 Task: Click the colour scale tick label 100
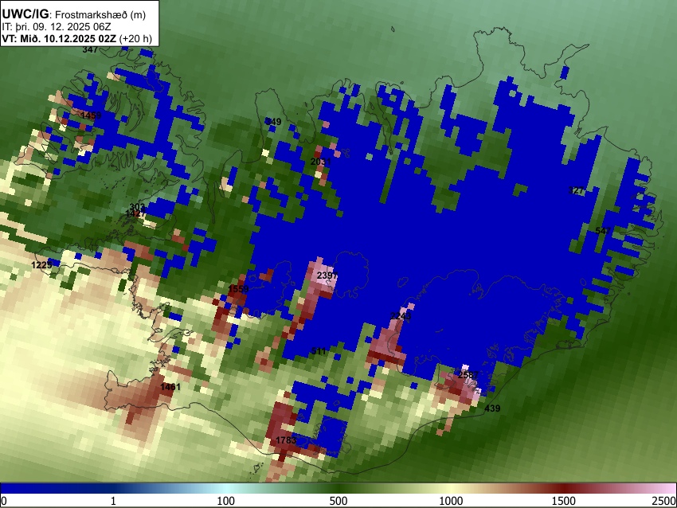(x=226, y=501)
